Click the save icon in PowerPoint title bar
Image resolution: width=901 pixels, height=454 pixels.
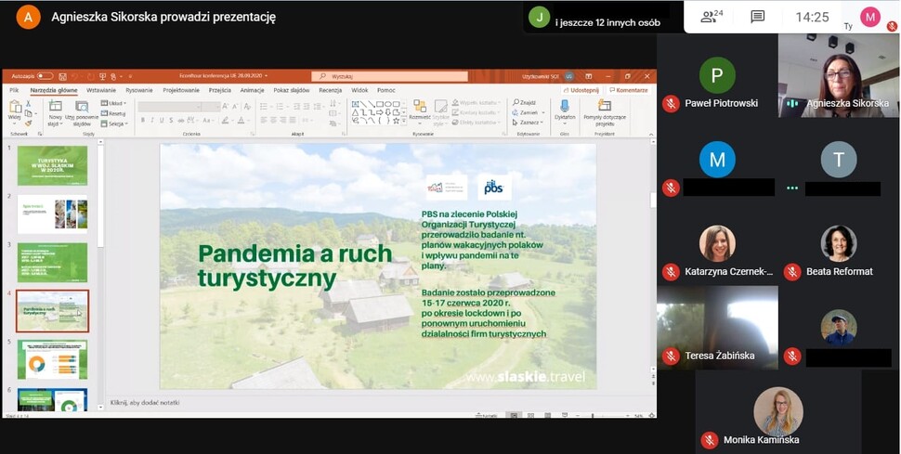(62, 76)
